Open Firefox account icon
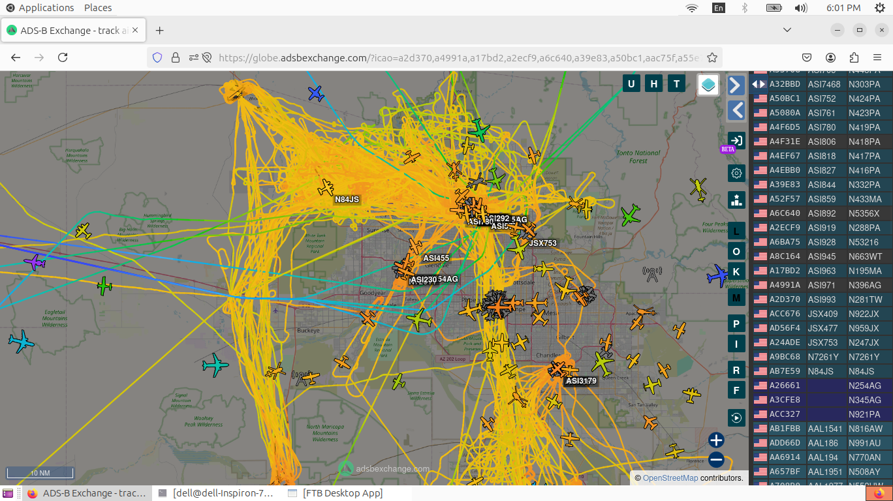893x501 pixels. tap(830, 57)
